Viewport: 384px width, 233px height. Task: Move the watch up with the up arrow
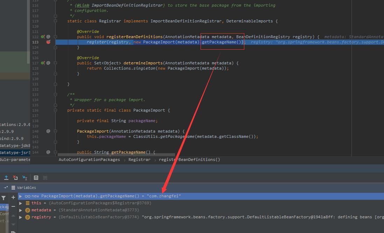13,216
